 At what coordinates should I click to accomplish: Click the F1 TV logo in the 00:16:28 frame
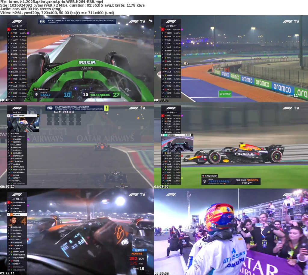(137, 22)
